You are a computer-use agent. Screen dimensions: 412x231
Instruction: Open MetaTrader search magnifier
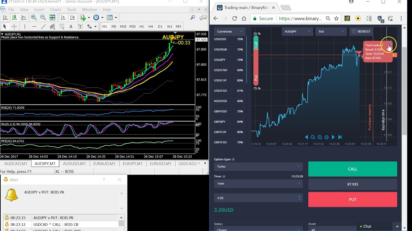[193, 18]
